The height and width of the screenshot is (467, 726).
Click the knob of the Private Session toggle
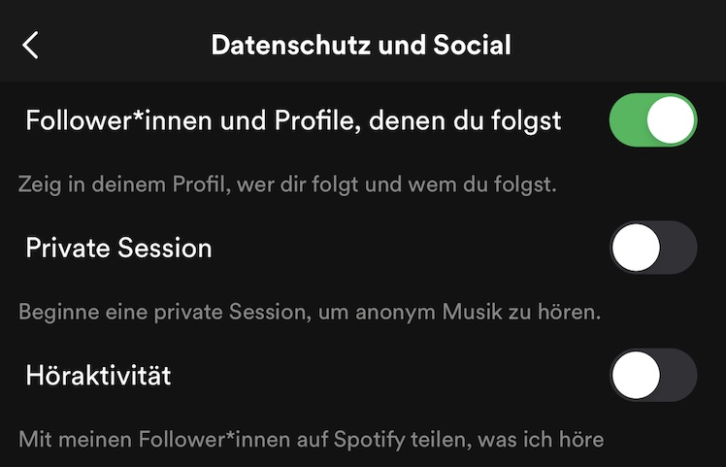coord(636,248)
